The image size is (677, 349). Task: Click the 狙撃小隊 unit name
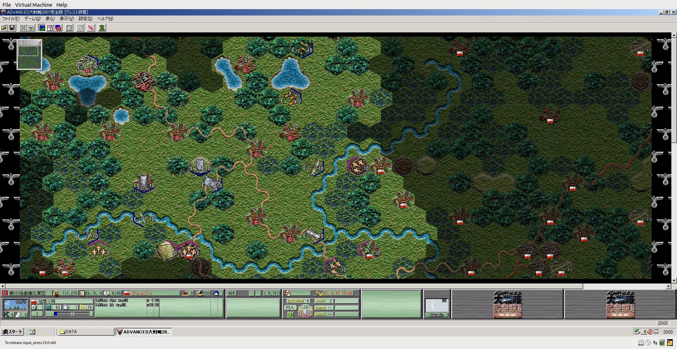tap(47, 301)
